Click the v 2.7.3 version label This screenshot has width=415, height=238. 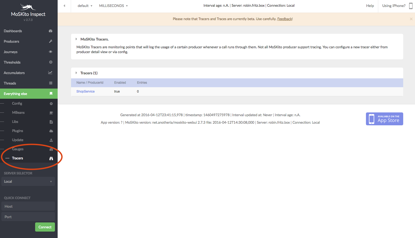[x=28, y=20]
